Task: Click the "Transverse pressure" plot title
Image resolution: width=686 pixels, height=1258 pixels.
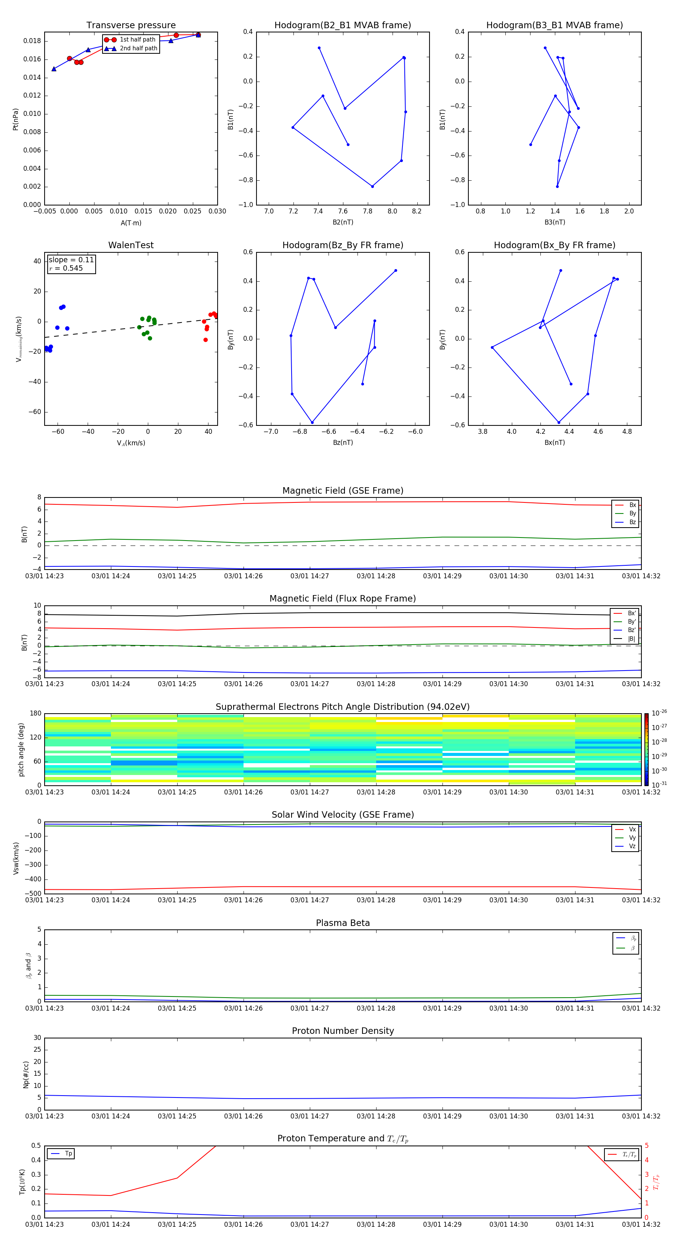Action: pyautogui.click(x=131, y=26)
